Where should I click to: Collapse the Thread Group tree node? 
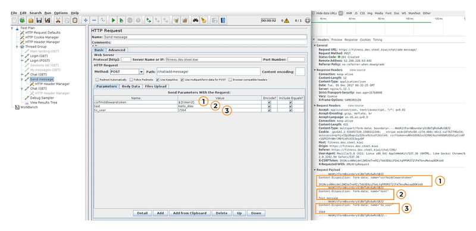click(x=17, y=47)
